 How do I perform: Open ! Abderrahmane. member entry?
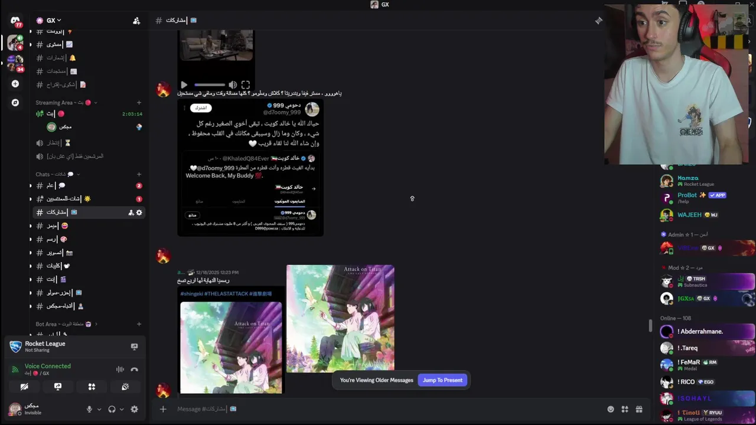tap(706, 331)
